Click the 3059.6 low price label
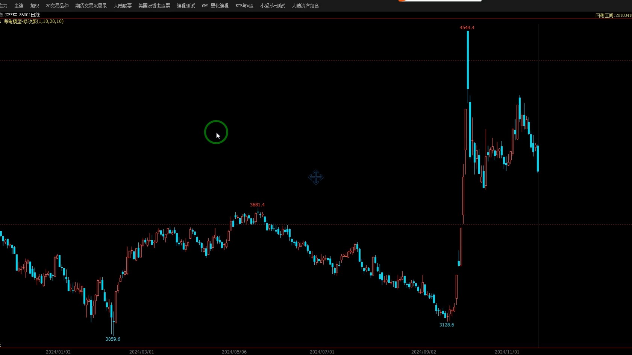This screenshot has height=355, width=632. [x=113, y=339]
